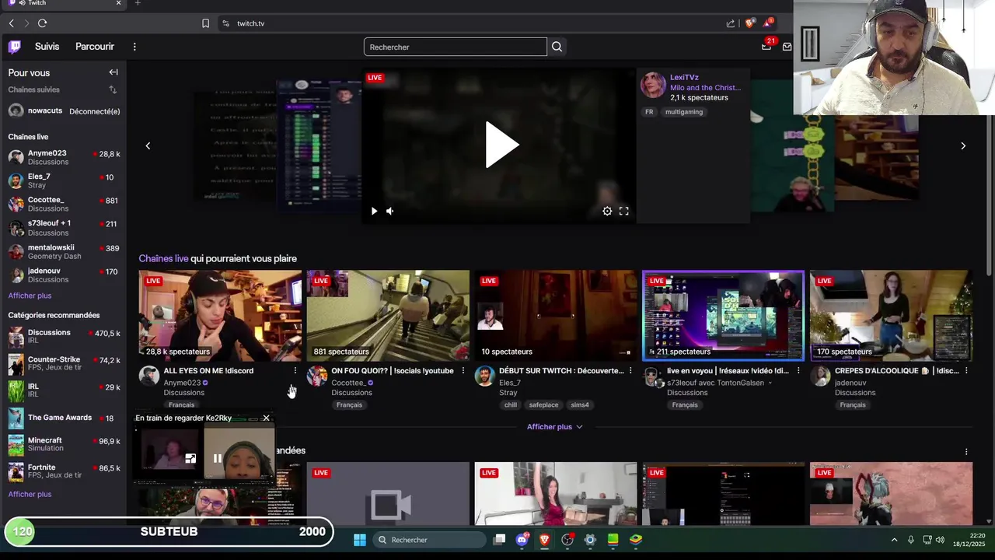Expand s73leouf avec TontonGalsen chevron
This screenshot has height=560, width=995.
770,383
